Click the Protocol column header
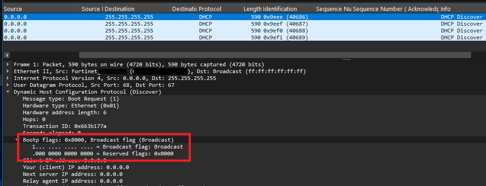Viewport: 486px width, 186px height. pyautogui.click(x=220, y=9)
